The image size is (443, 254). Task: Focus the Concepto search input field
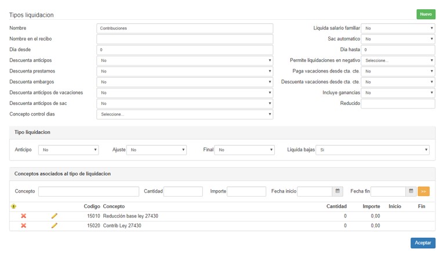pyautogui.click(x=89, y=191)
